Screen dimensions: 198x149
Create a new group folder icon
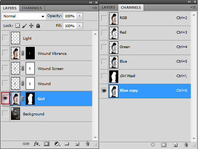pos(67,144)
